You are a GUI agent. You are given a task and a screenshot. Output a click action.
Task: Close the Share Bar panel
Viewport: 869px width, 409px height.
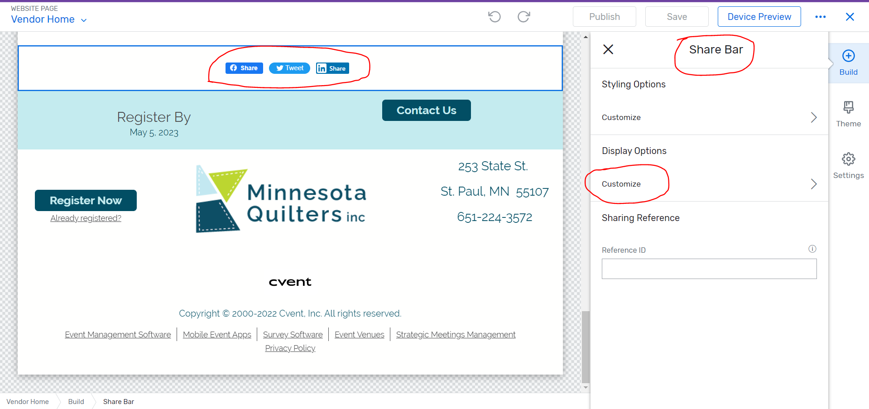[608, 49]
